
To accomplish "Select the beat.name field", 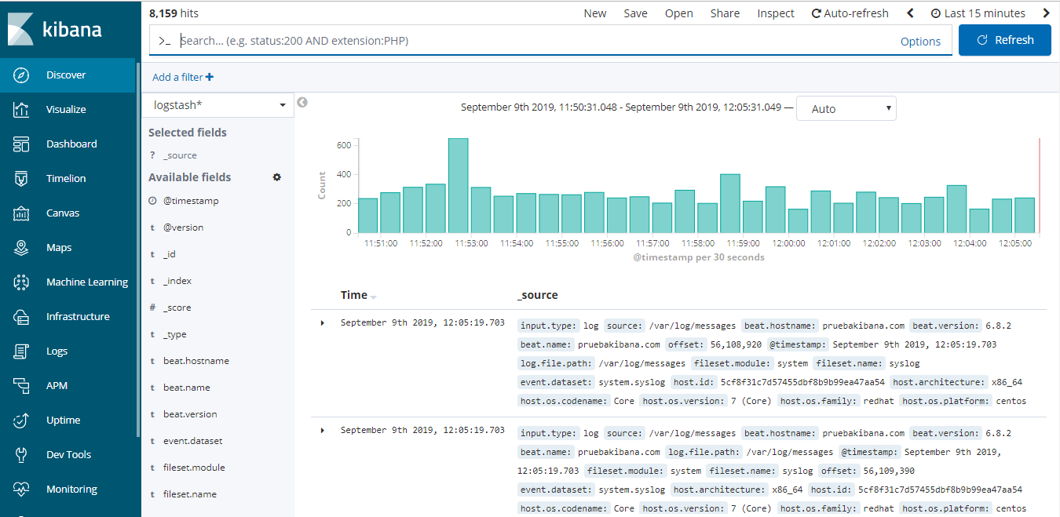I will pyautogui.click(x=186, y=388).
